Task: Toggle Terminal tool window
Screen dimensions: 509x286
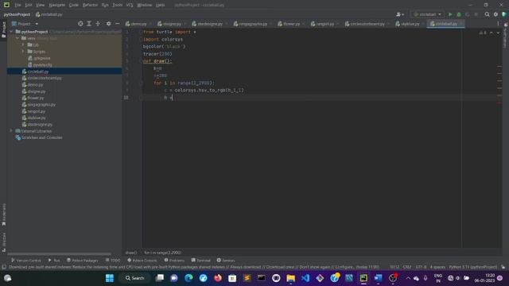Action: click(201, 261)
